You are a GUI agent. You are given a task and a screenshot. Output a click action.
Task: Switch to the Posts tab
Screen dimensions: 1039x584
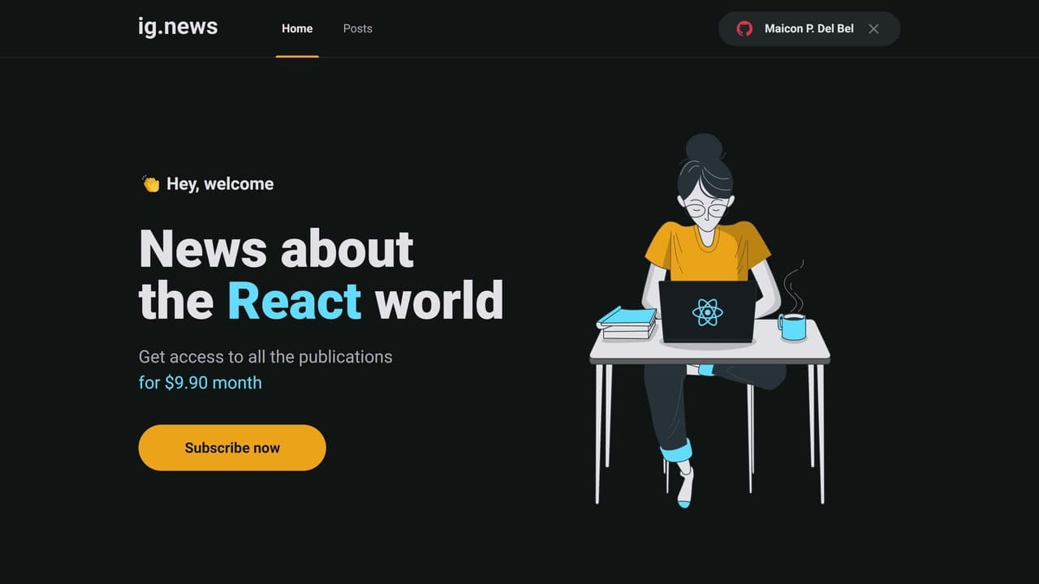point(357,28)
